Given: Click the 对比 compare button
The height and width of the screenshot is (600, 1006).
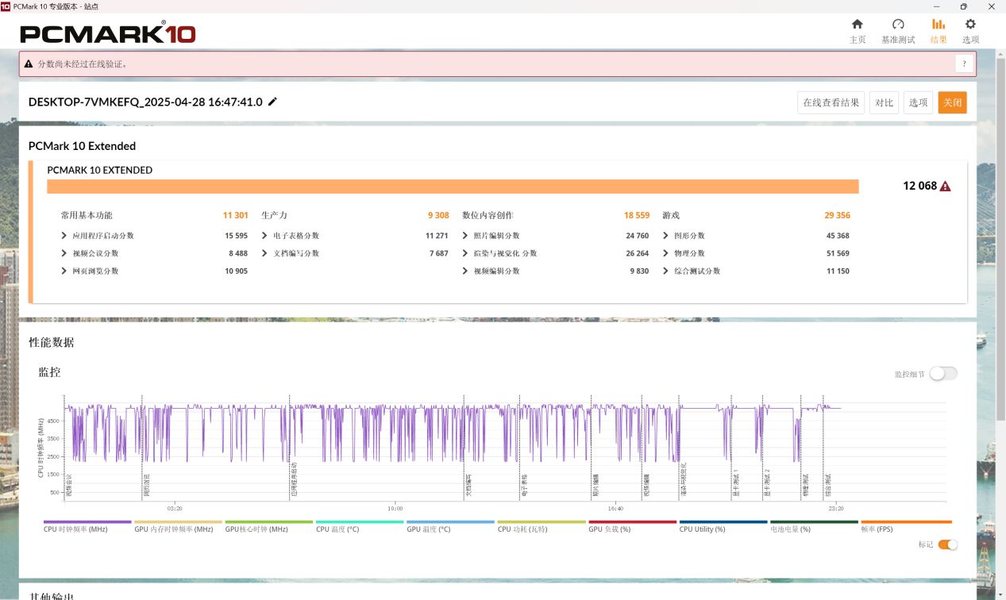Looking at the screenshot, I should 884,102.
